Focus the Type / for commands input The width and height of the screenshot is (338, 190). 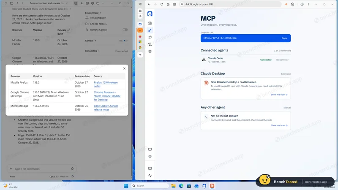tap(41, 168)
